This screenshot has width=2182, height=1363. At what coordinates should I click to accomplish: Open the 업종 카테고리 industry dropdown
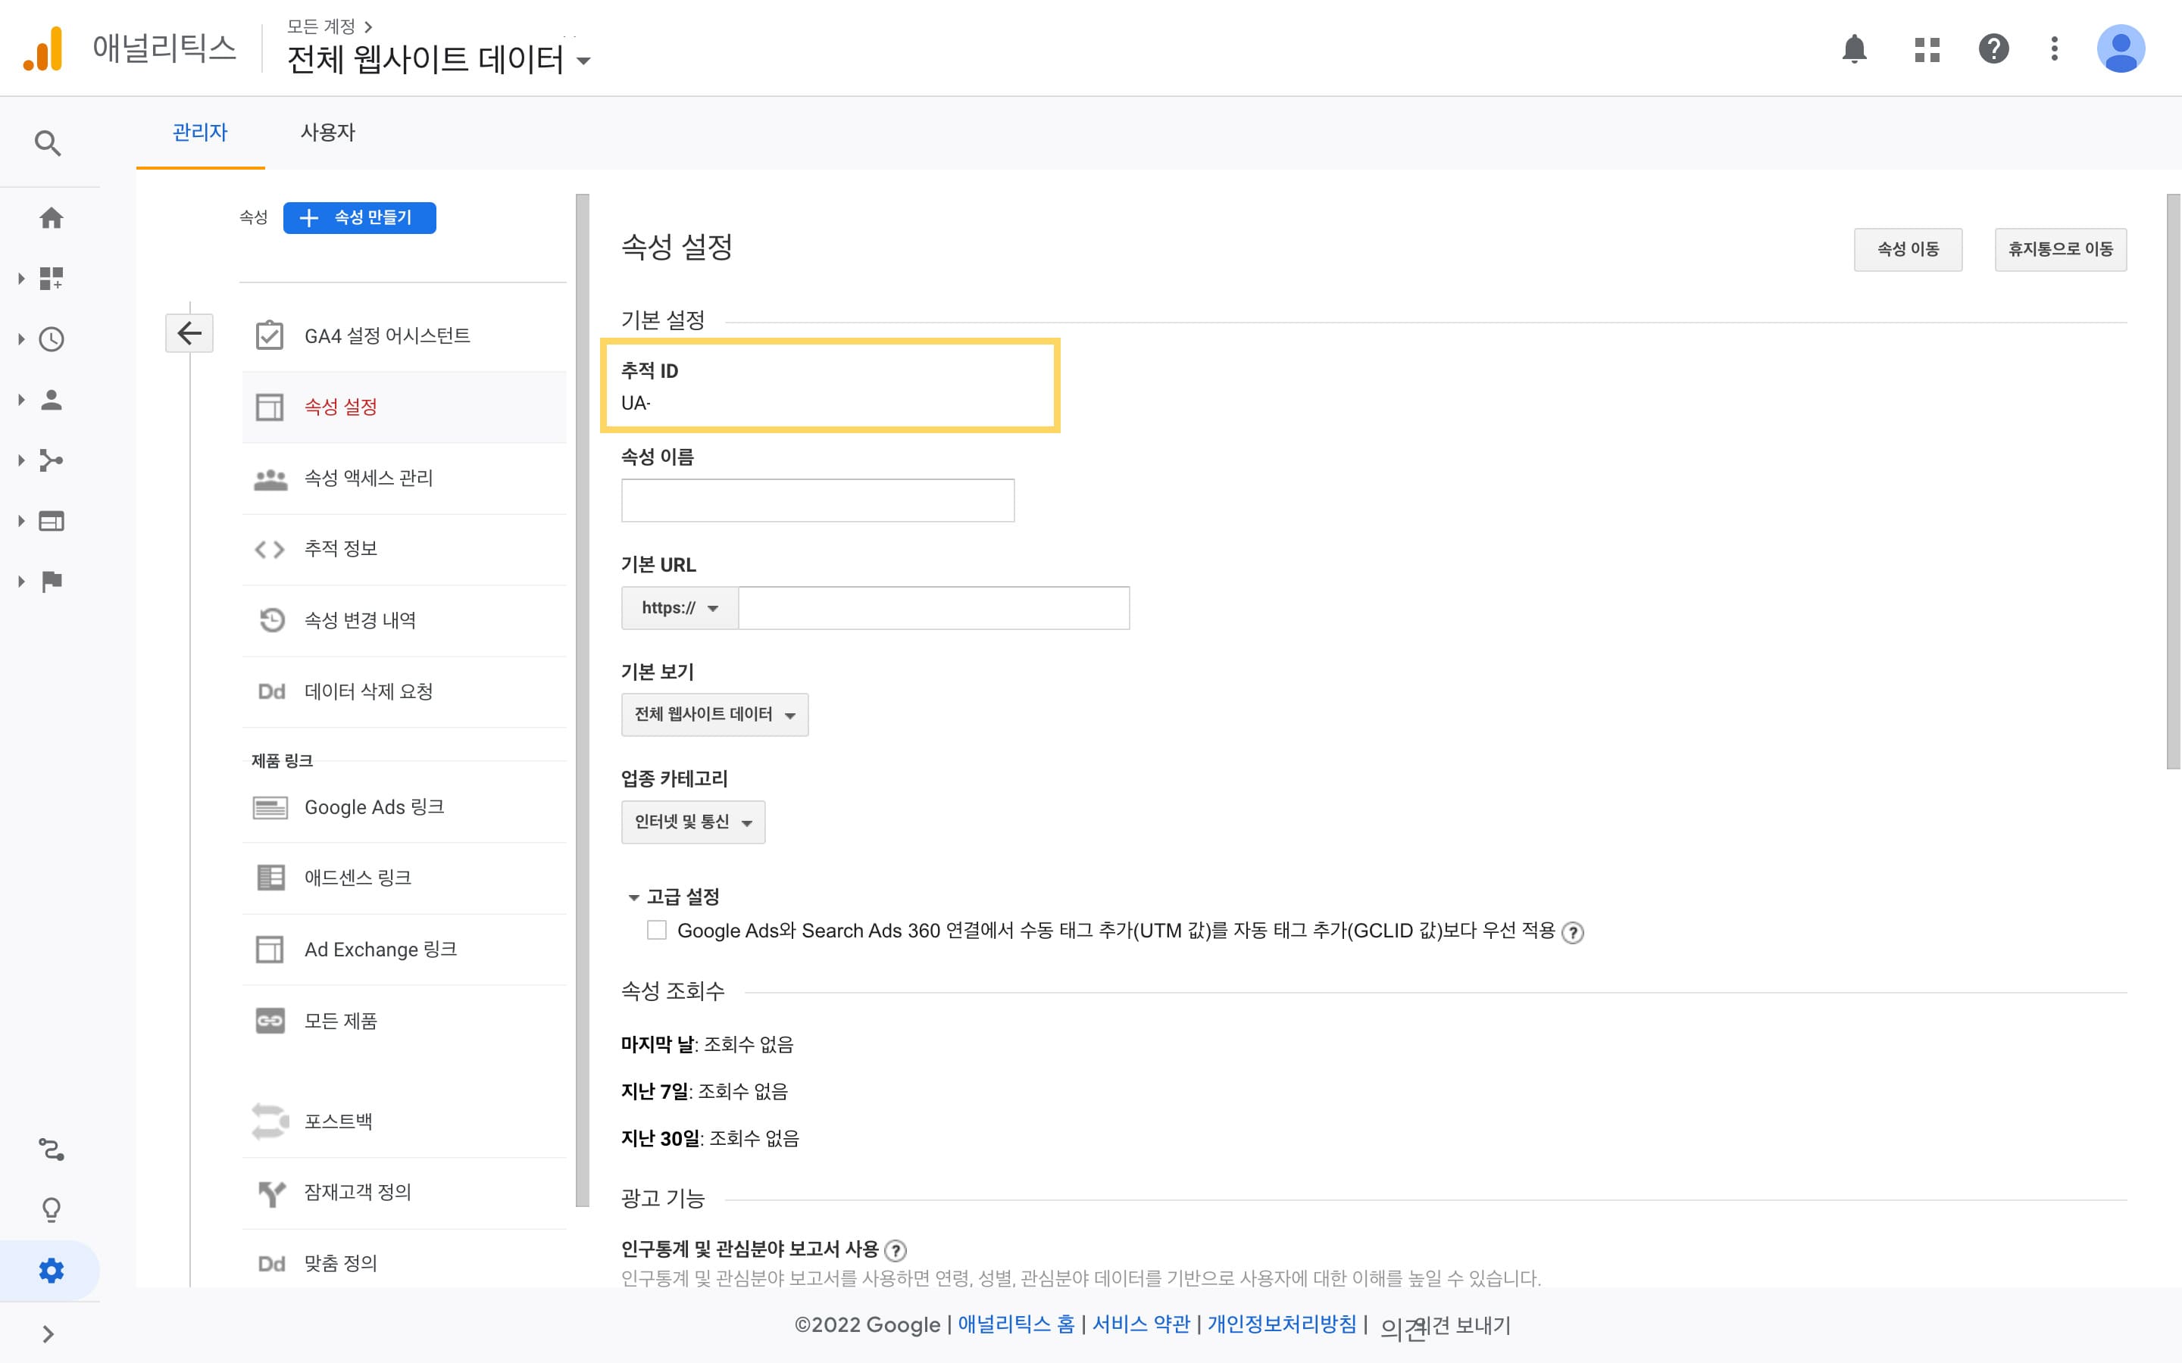point(692,822)
